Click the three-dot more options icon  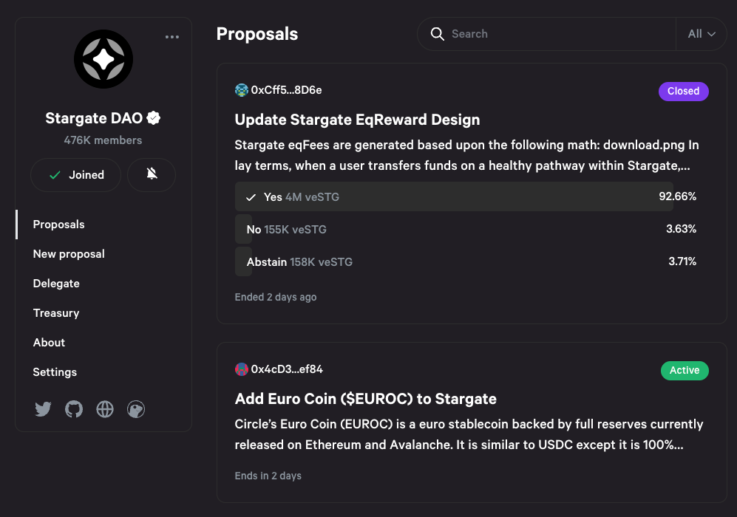coord(172,37)
